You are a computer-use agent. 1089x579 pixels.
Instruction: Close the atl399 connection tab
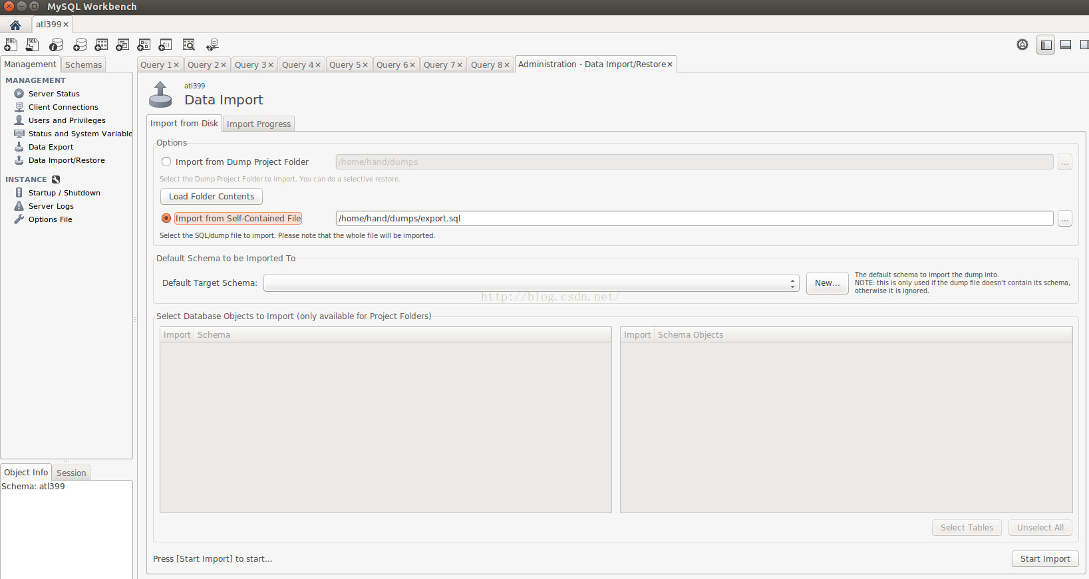[x=66, y=25]
